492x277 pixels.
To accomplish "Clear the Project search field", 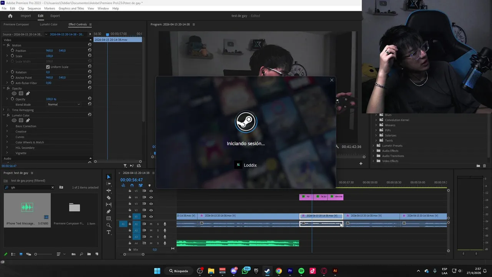I will pos(53,187).
